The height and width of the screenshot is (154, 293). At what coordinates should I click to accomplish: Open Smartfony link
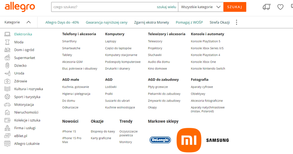coord(69,41)
